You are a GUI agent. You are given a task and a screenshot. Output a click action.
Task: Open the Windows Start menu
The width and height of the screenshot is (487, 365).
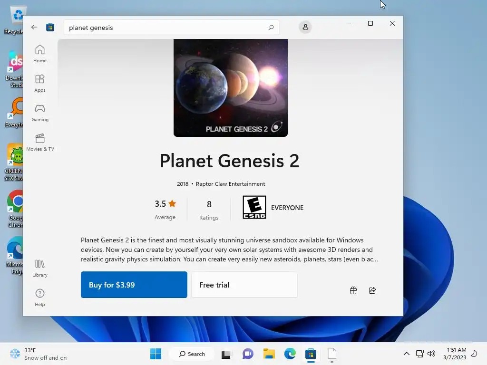(x=156, y=354)
